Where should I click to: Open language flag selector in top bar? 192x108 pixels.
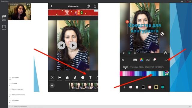[187, 1]
